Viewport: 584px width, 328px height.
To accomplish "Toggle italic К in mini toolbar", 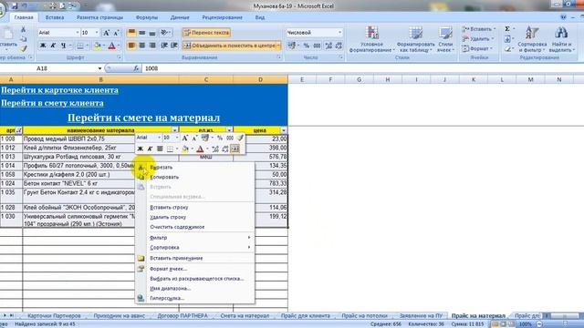I will coord(150,149).
